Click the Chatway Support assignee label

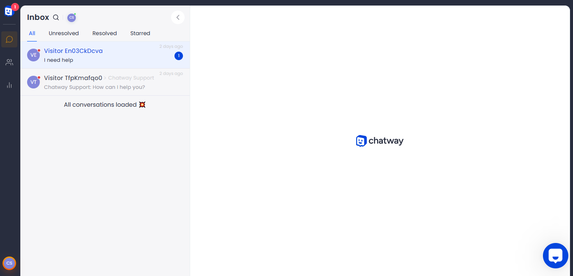coord(131,78)
